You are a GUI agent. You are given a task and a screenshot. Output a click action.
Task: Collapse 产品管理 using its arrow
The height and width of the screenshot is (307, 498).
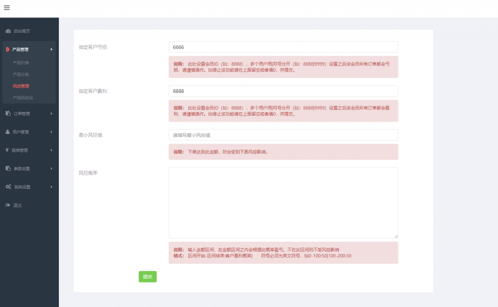click(x=52, y=49)
